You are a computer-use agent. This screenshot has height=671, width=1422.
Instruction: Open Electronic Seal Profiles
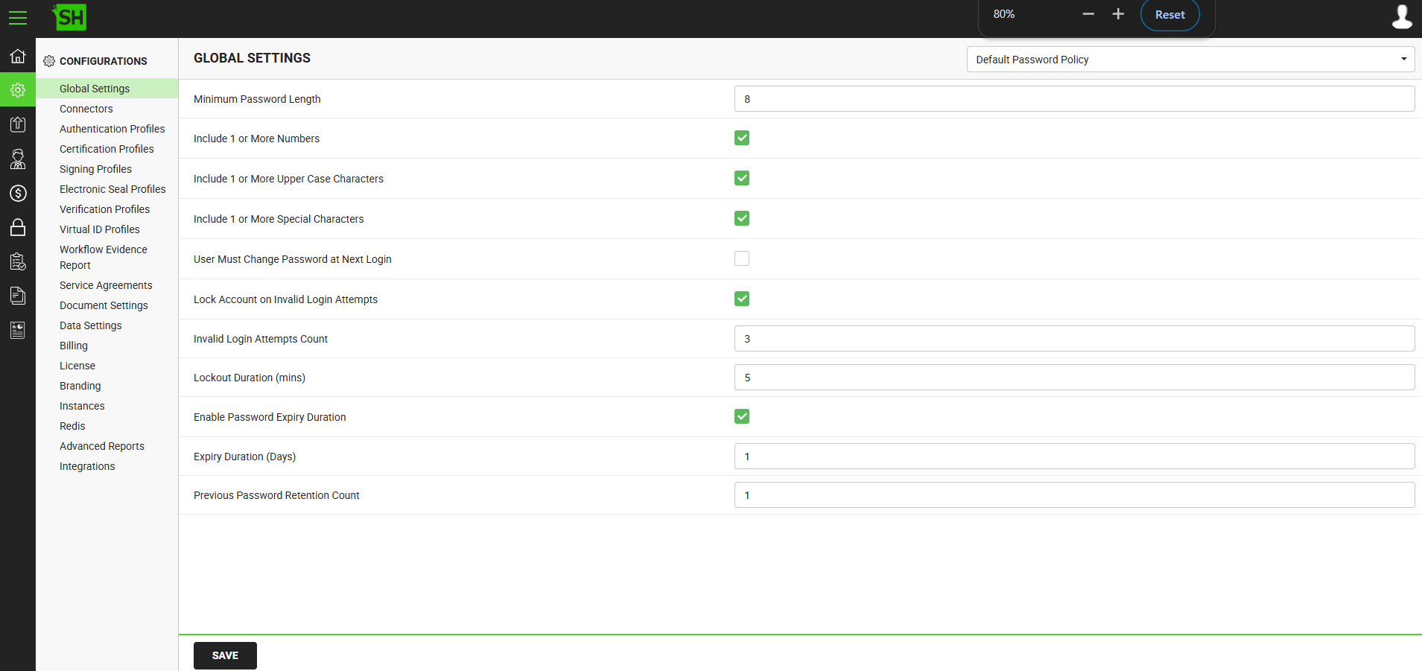(112, 189)
